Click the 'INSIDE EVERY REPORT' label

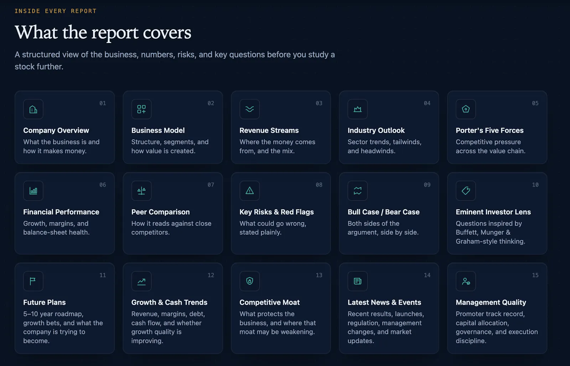click(56, 11)
